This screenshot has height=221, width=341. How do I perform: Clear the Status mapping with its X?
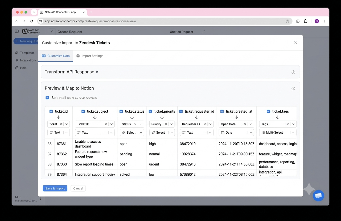coord(135,124)
